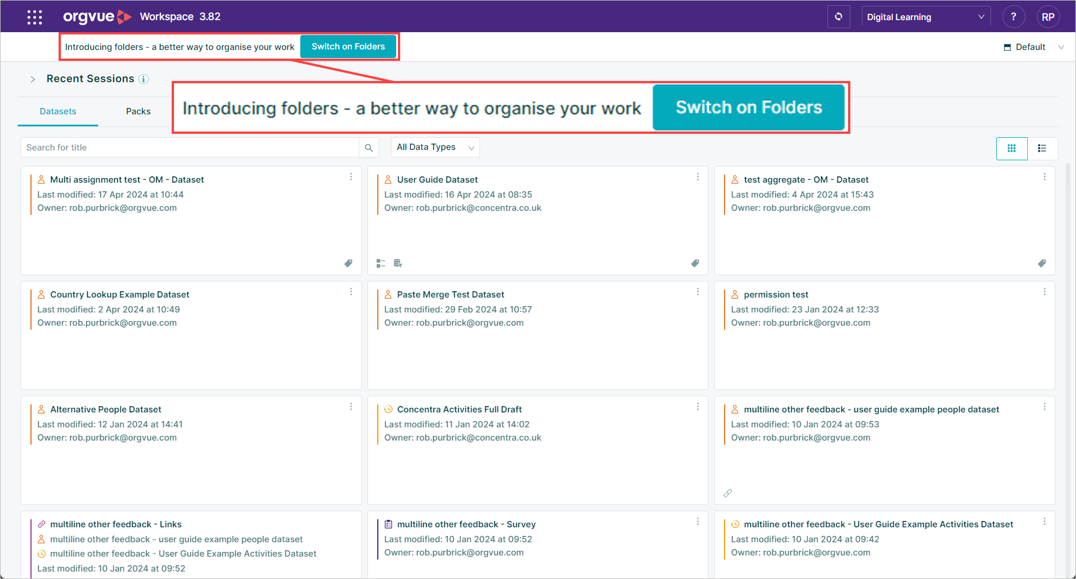The image size is (1076, 579).
Task: Click the small Switch on Folders button
Action: pos(348,47)
